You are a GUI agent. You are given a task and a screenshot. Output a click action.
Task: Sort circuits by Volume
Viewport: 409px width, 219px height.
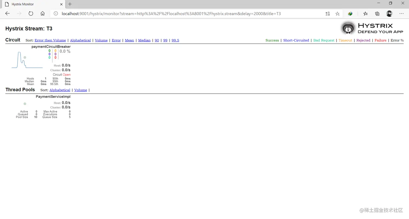pos(101,40)
